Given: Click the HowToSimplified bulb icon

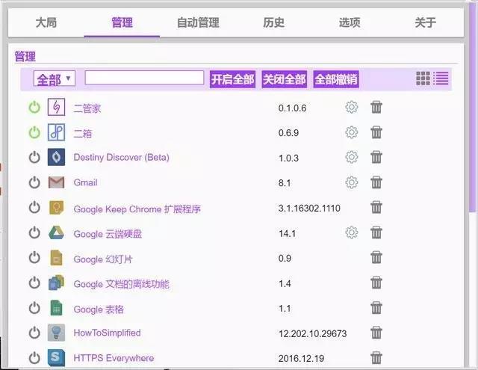Looking at the screenshot, I should pyautogui.click(x=57, y=333).
